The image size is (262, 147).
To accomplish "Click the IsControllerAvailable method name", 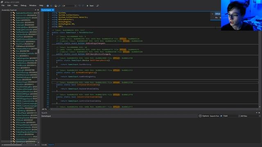I will [x=88, y=97].
